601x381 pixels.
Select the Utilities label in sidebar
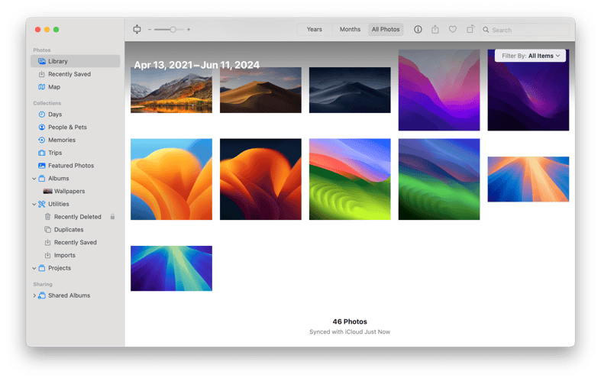[59, 205]
